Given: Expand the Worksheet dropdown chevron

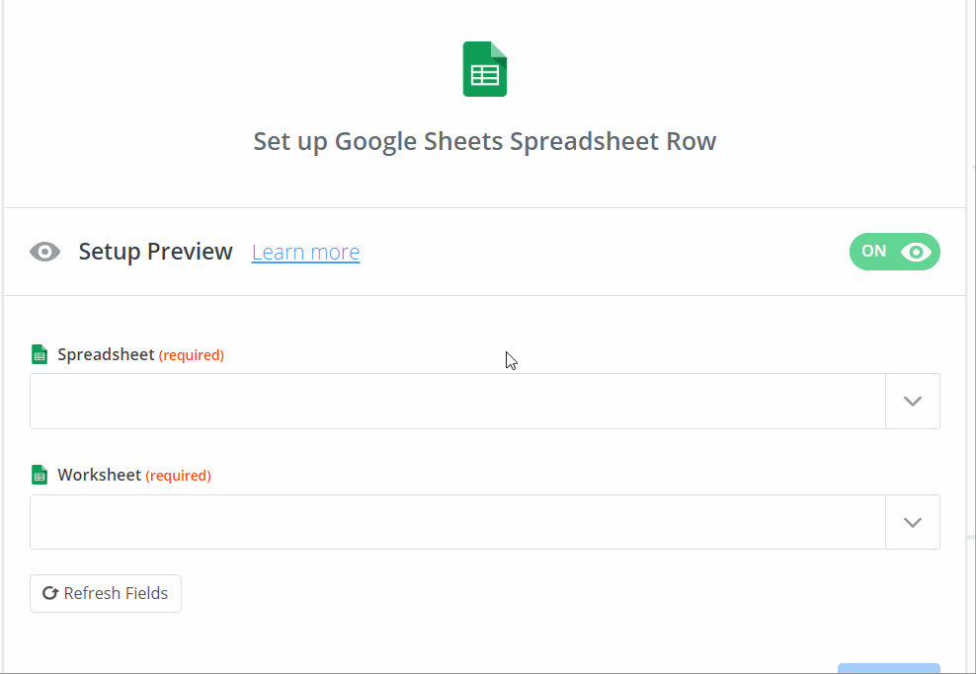Looking at the screenshot, I should coord(912,522).
